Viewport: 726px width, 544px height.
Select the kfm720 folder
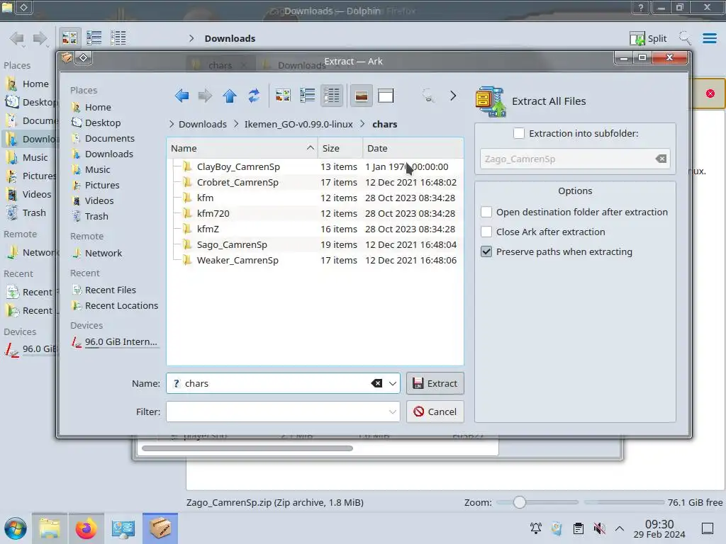click(213, 214)
